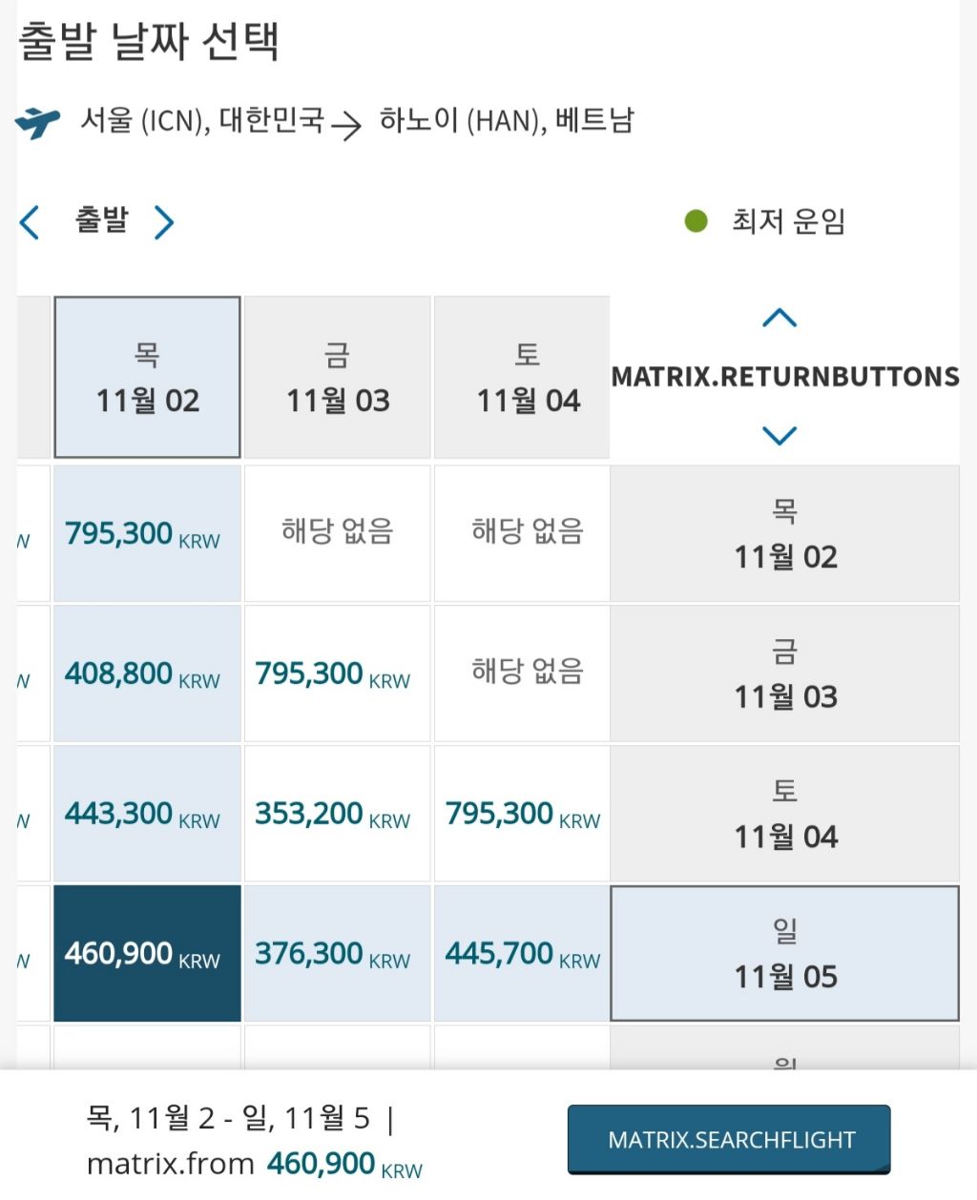Go to next departure dates
The image size is (977, 1200).
tap(164, 222)
